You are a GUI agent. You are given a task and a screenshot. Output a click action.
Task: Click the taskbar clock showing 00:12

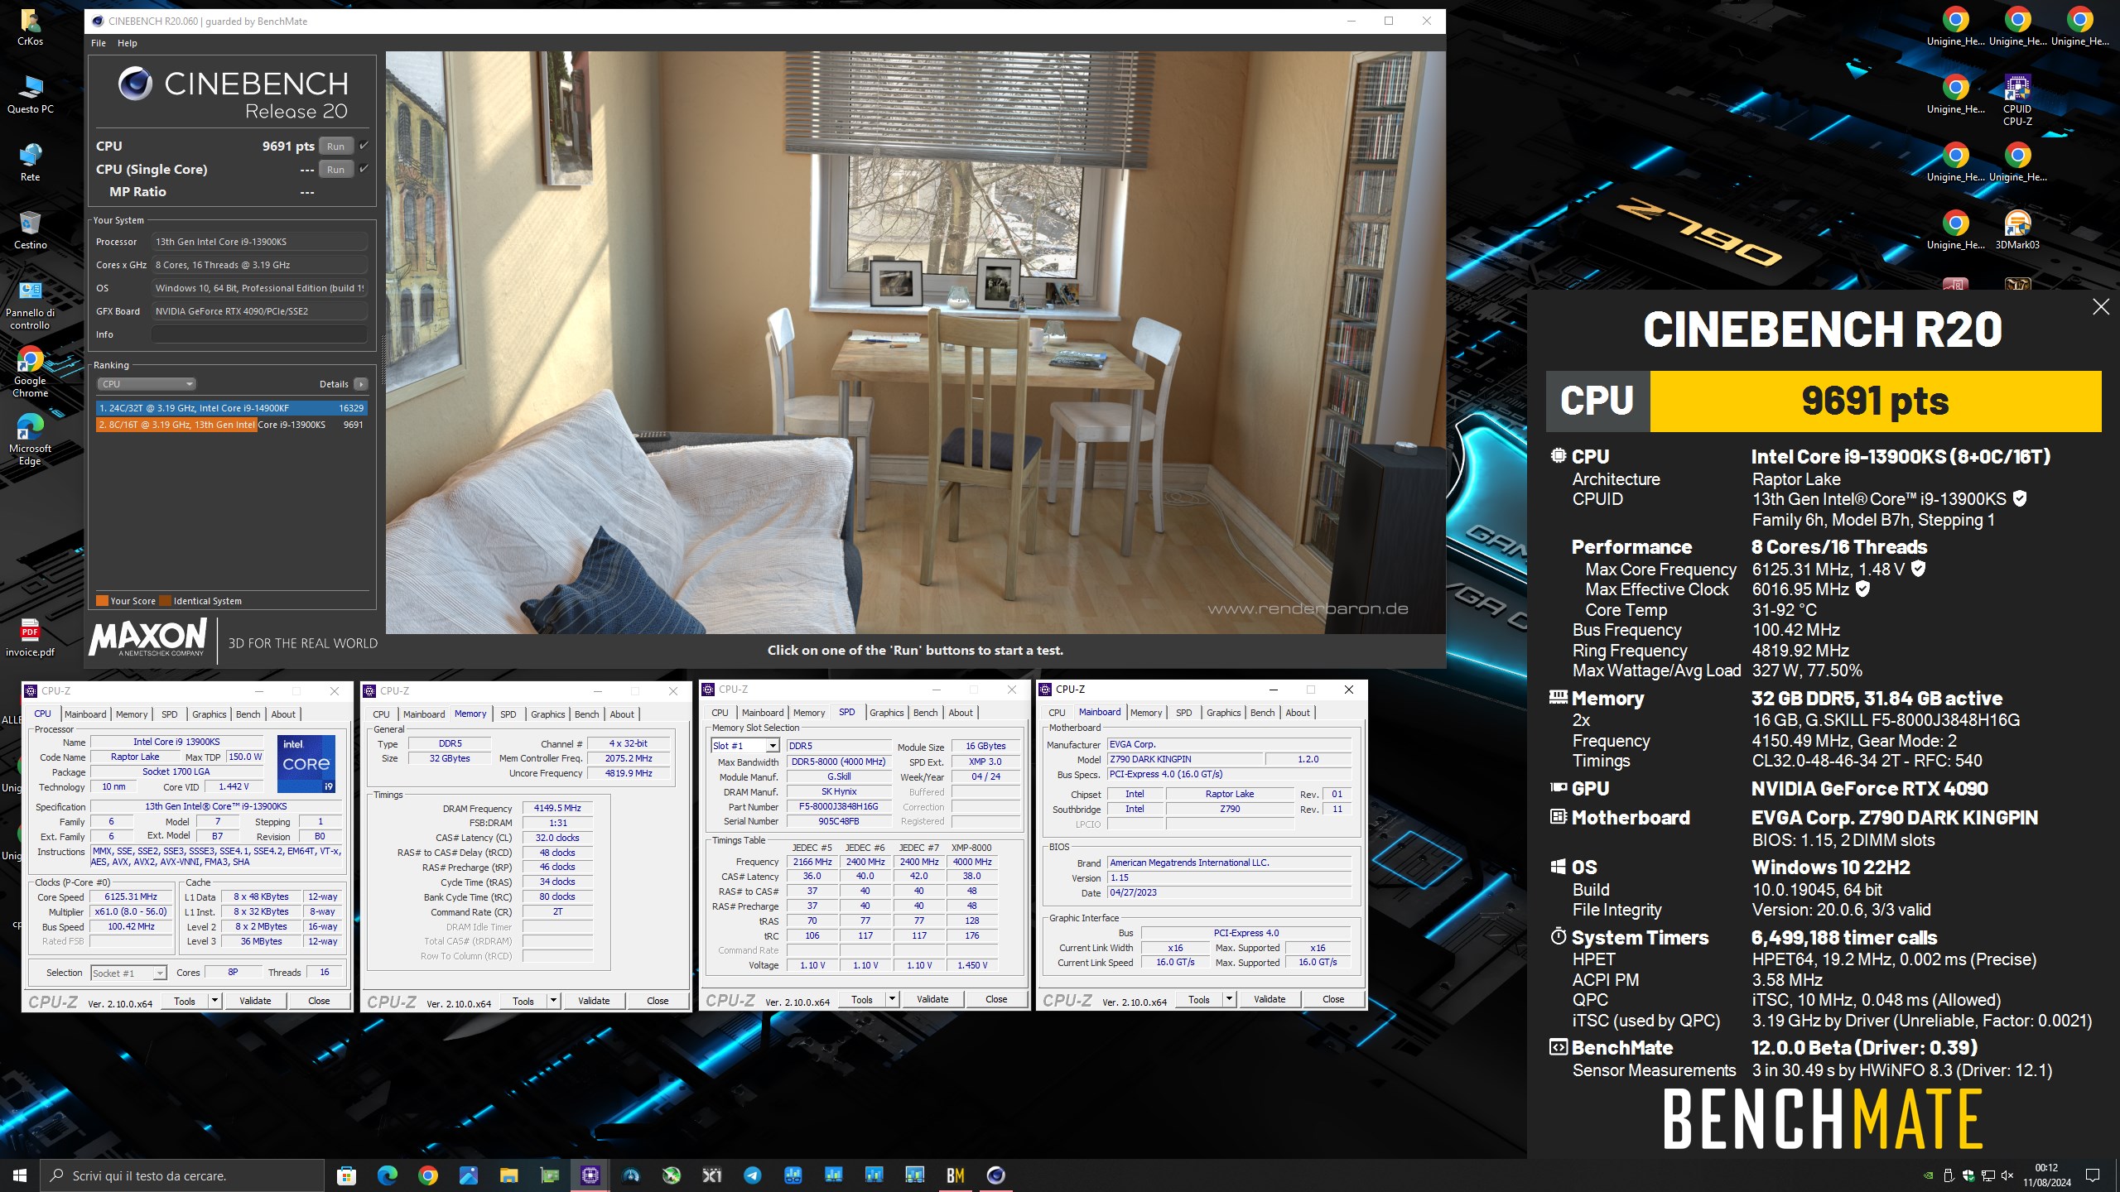click(x=2046, y=1175)
